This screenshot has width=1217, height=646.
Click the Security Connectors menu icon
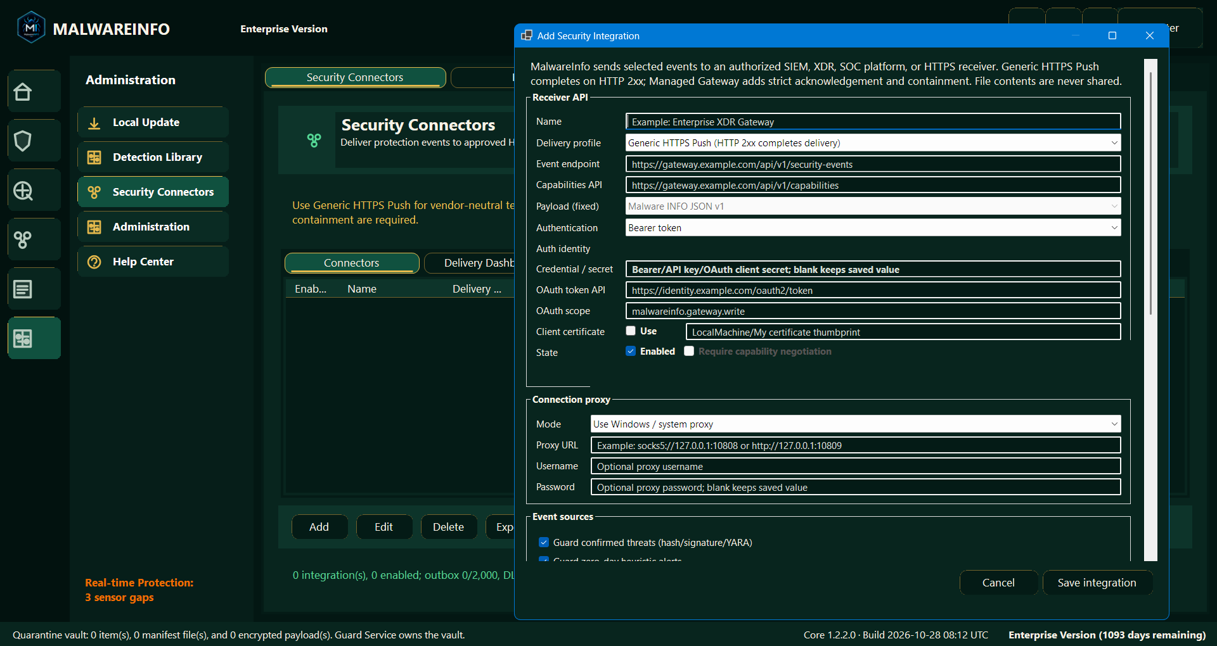point(94,192)
